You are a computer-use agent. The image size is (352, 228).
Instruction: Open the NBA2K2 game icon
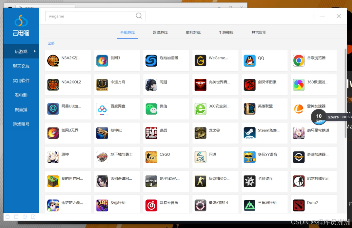tap(53, 60)
